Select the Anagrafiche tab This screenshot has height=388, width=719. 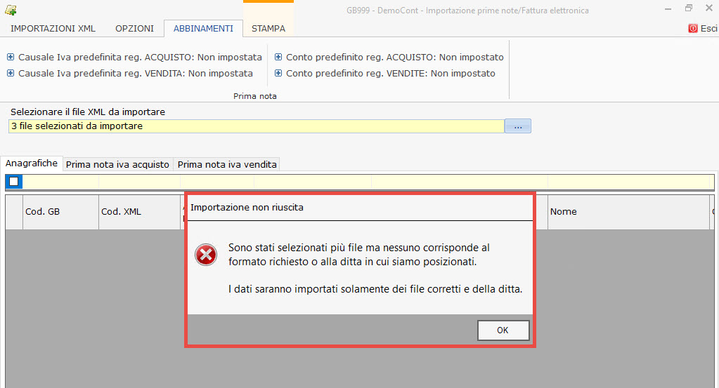coord(32,163)
